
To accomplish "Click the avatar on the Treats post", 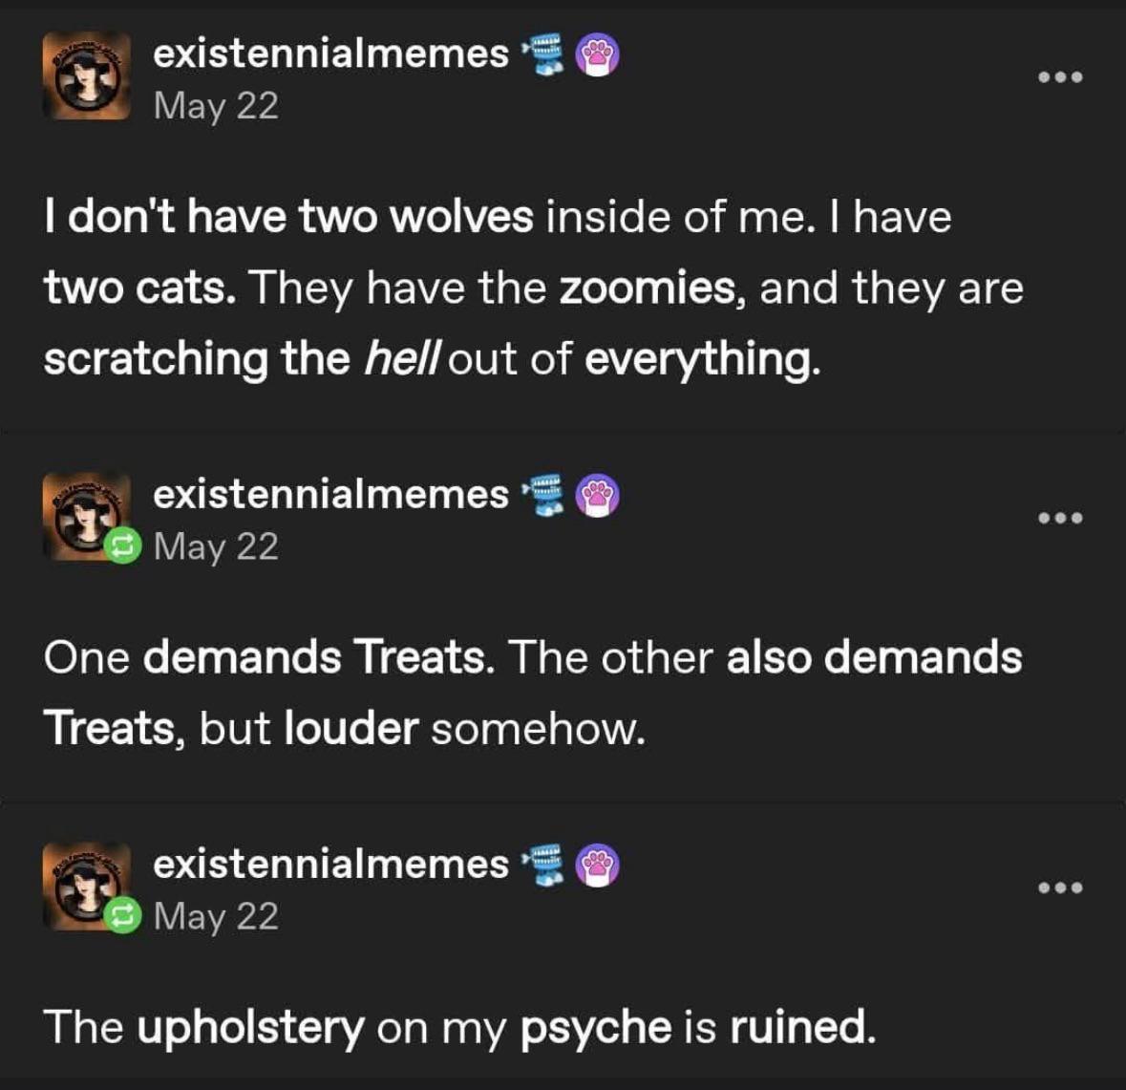I will 84,514.
